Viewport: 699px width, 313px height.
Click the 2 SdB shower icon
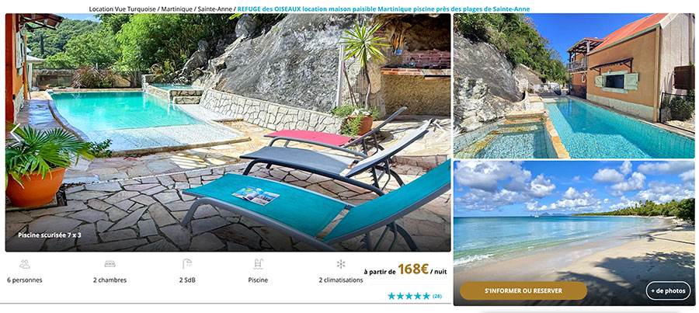(x=186, y=264)
